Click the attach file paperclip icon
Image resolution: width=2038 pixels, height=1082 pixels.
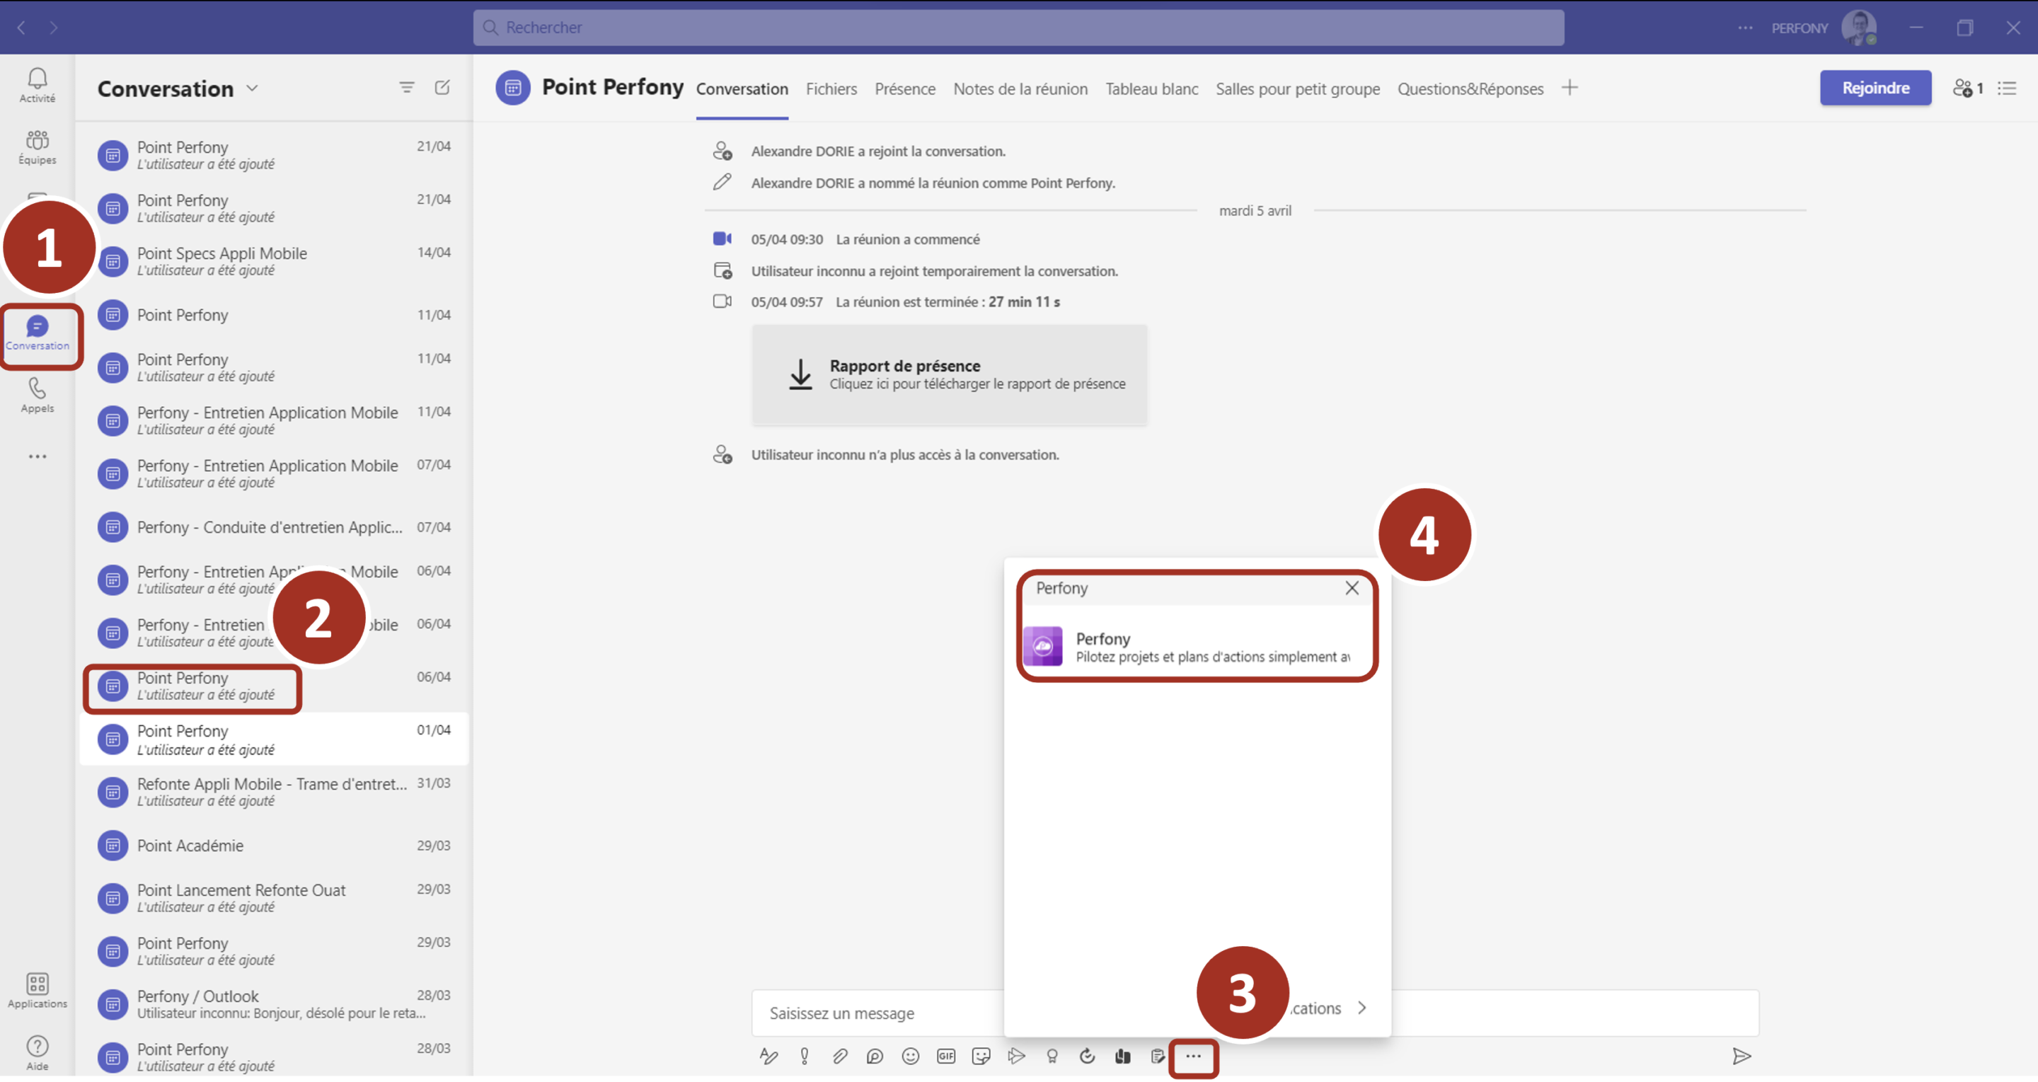point(839,1057)
